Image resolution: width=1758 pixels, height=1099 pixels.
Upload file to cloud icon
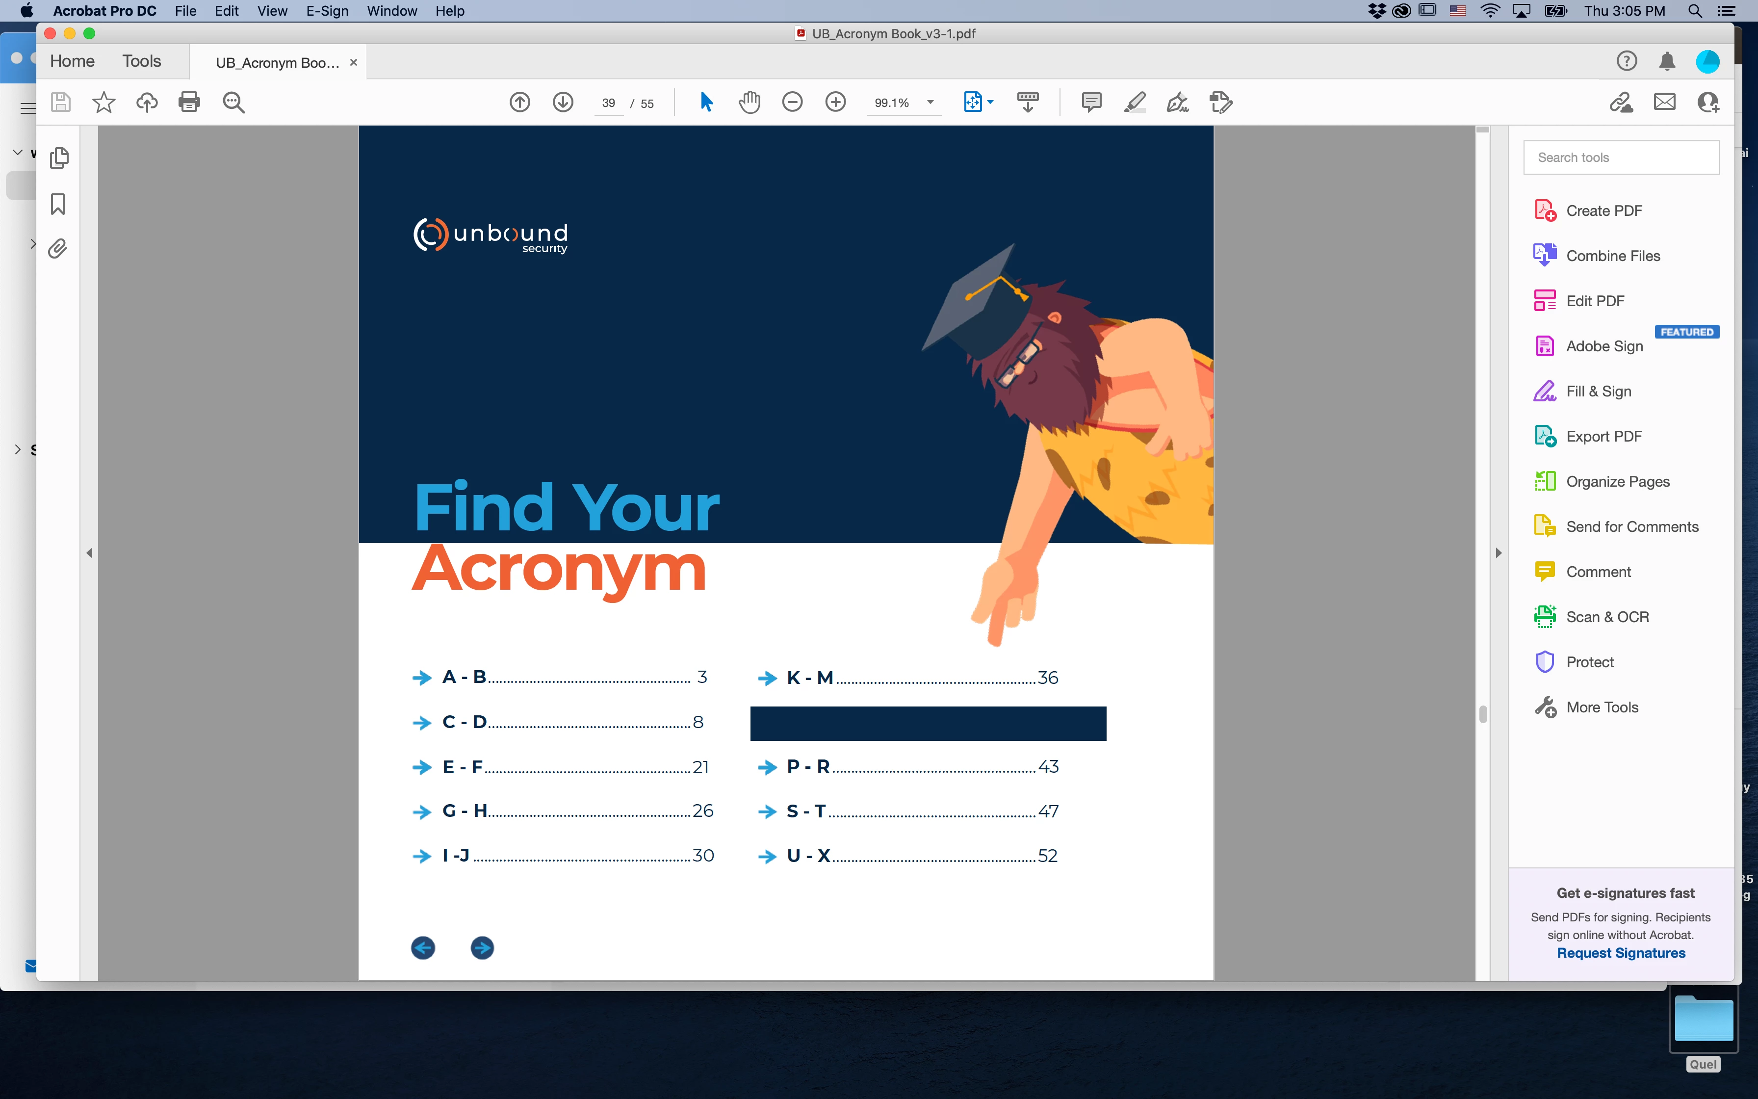tap(147, 102)
